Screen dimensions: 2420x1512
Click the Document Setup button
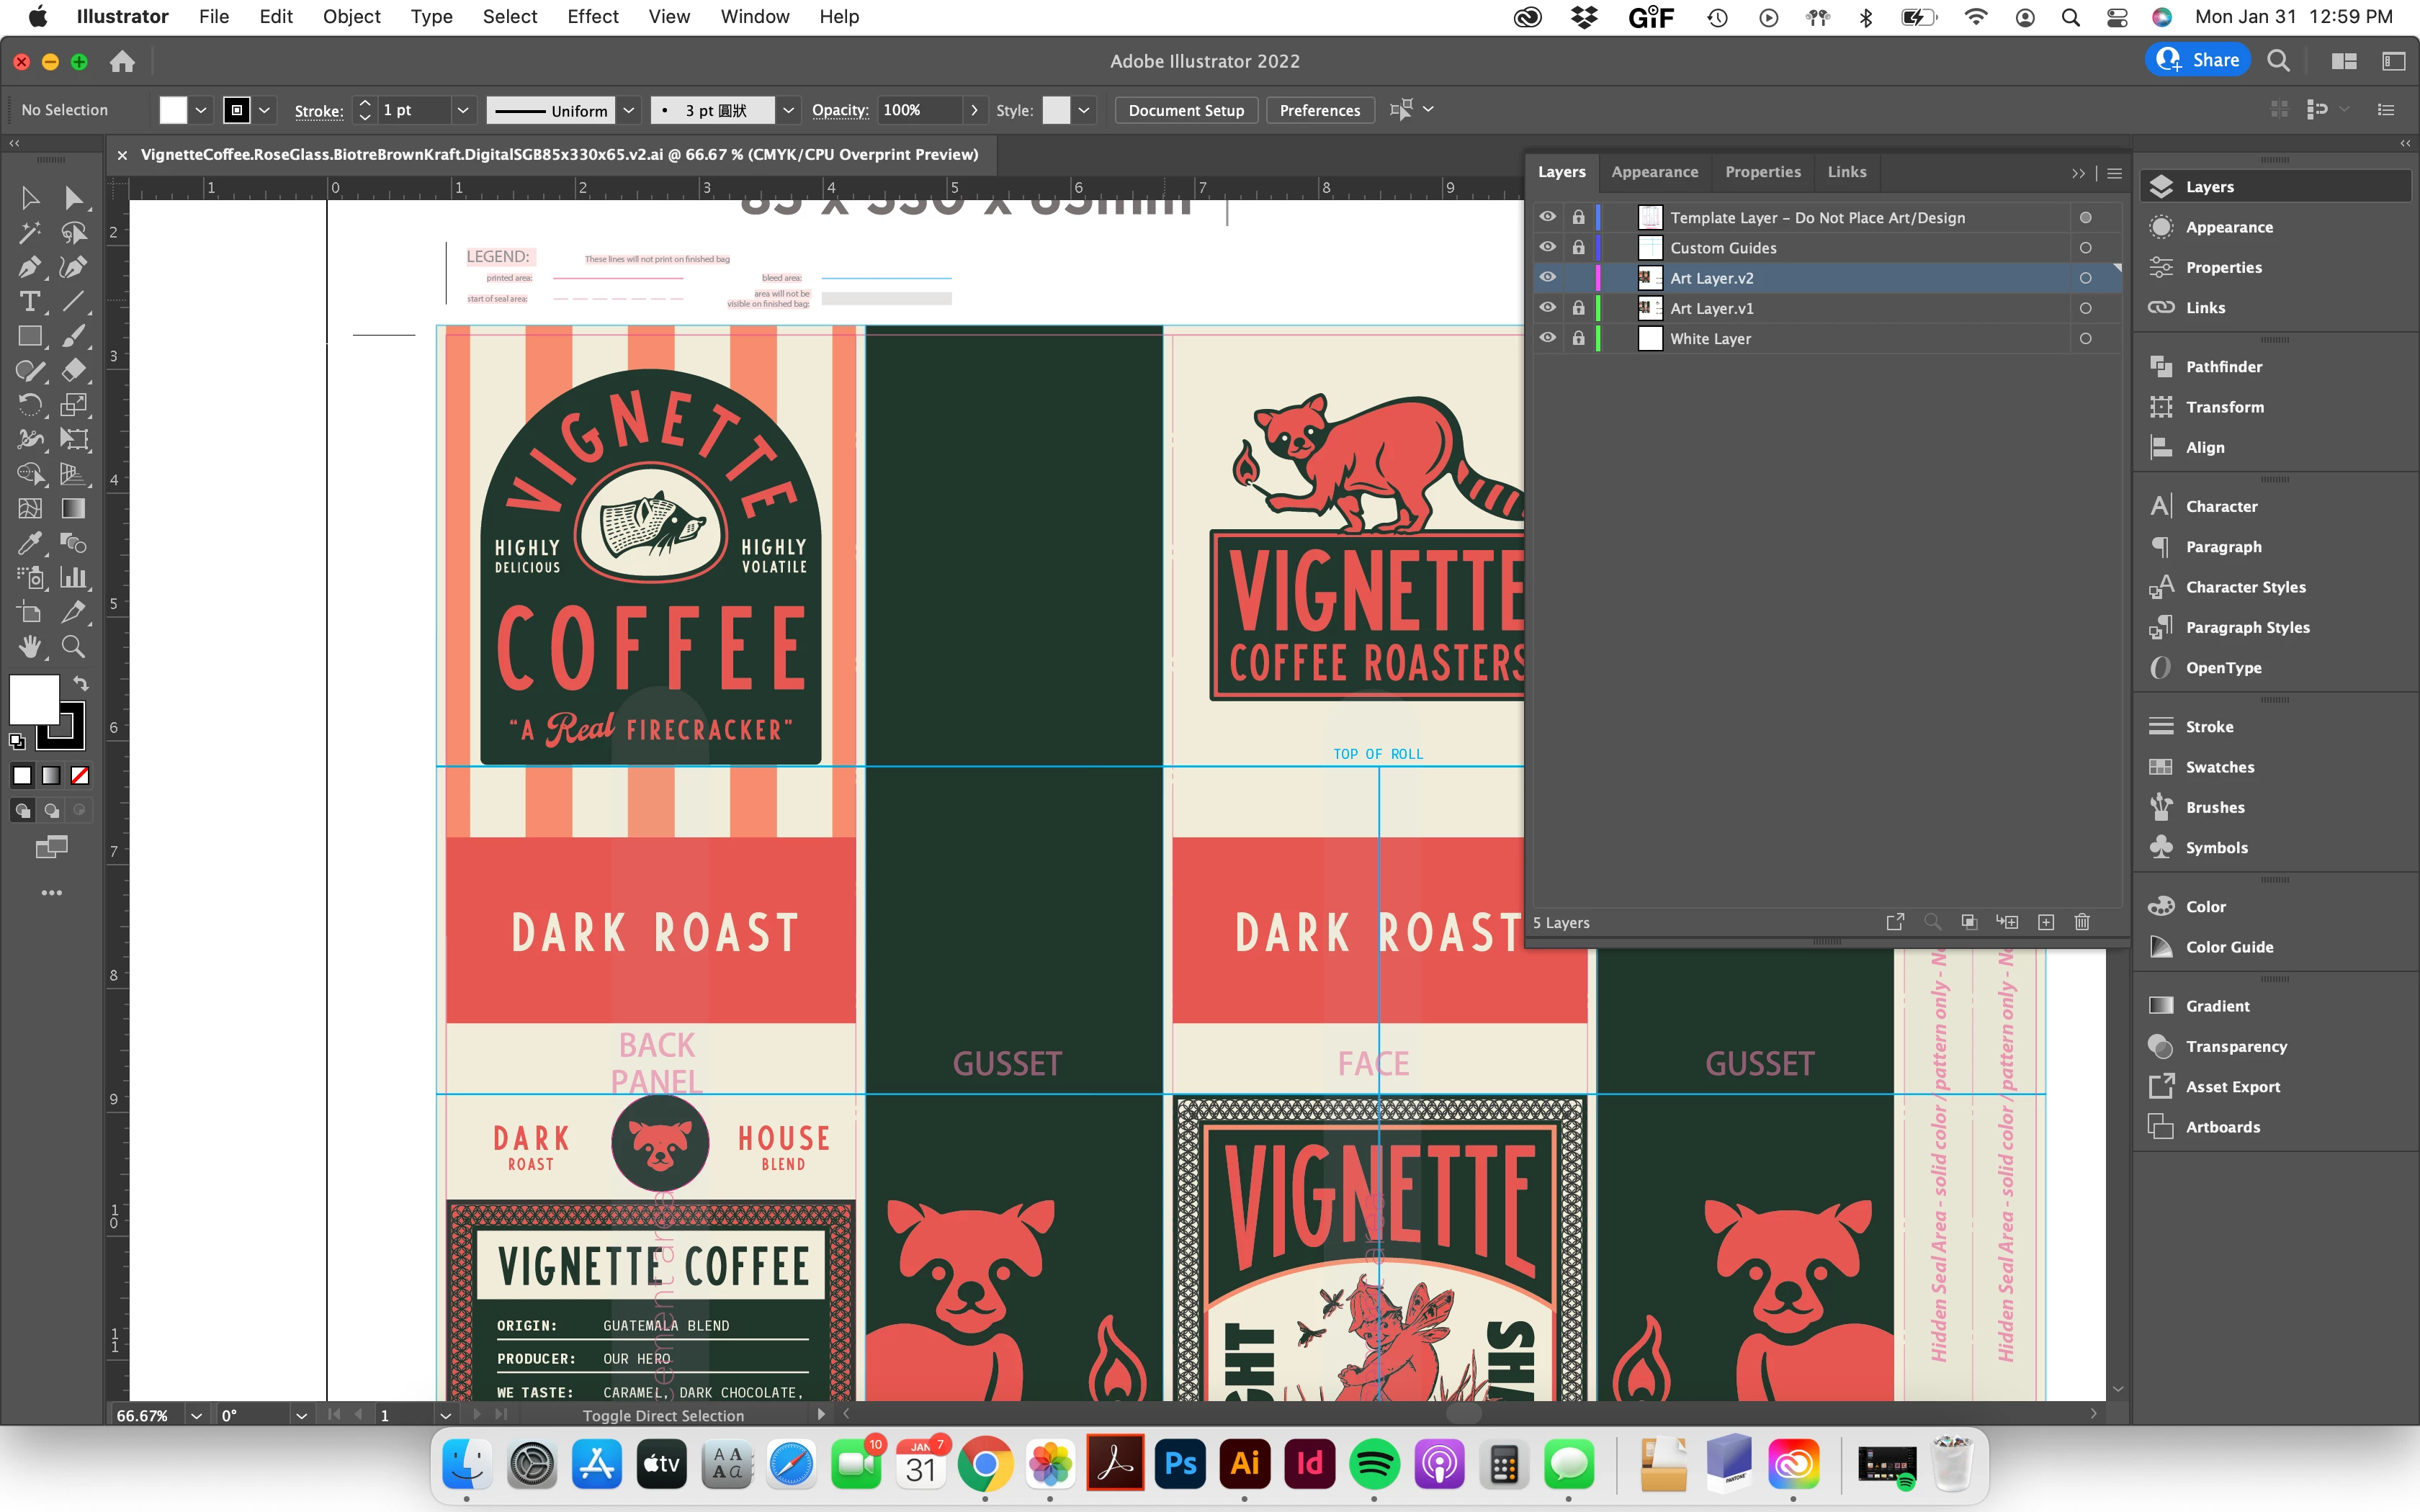[x=1186, y=110]
